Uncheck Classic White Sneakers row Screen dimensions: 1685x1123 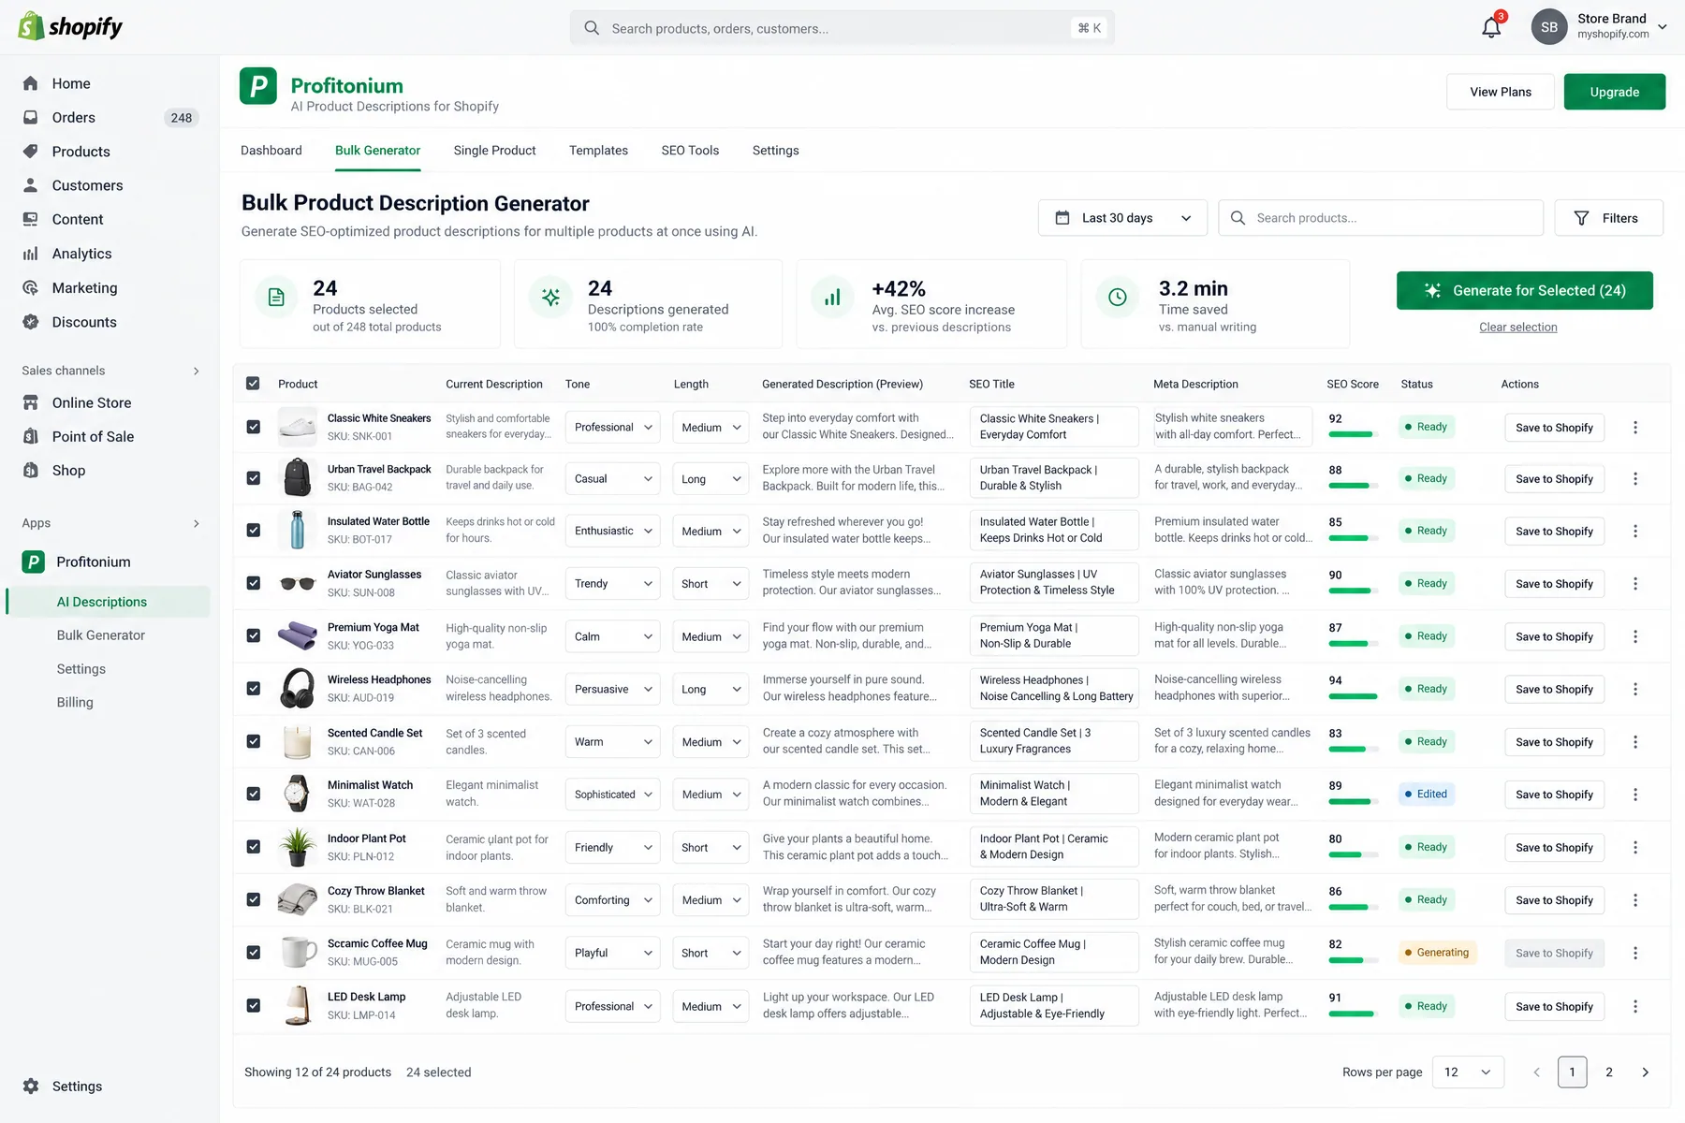pyautogui.click(x=253, y=427)
